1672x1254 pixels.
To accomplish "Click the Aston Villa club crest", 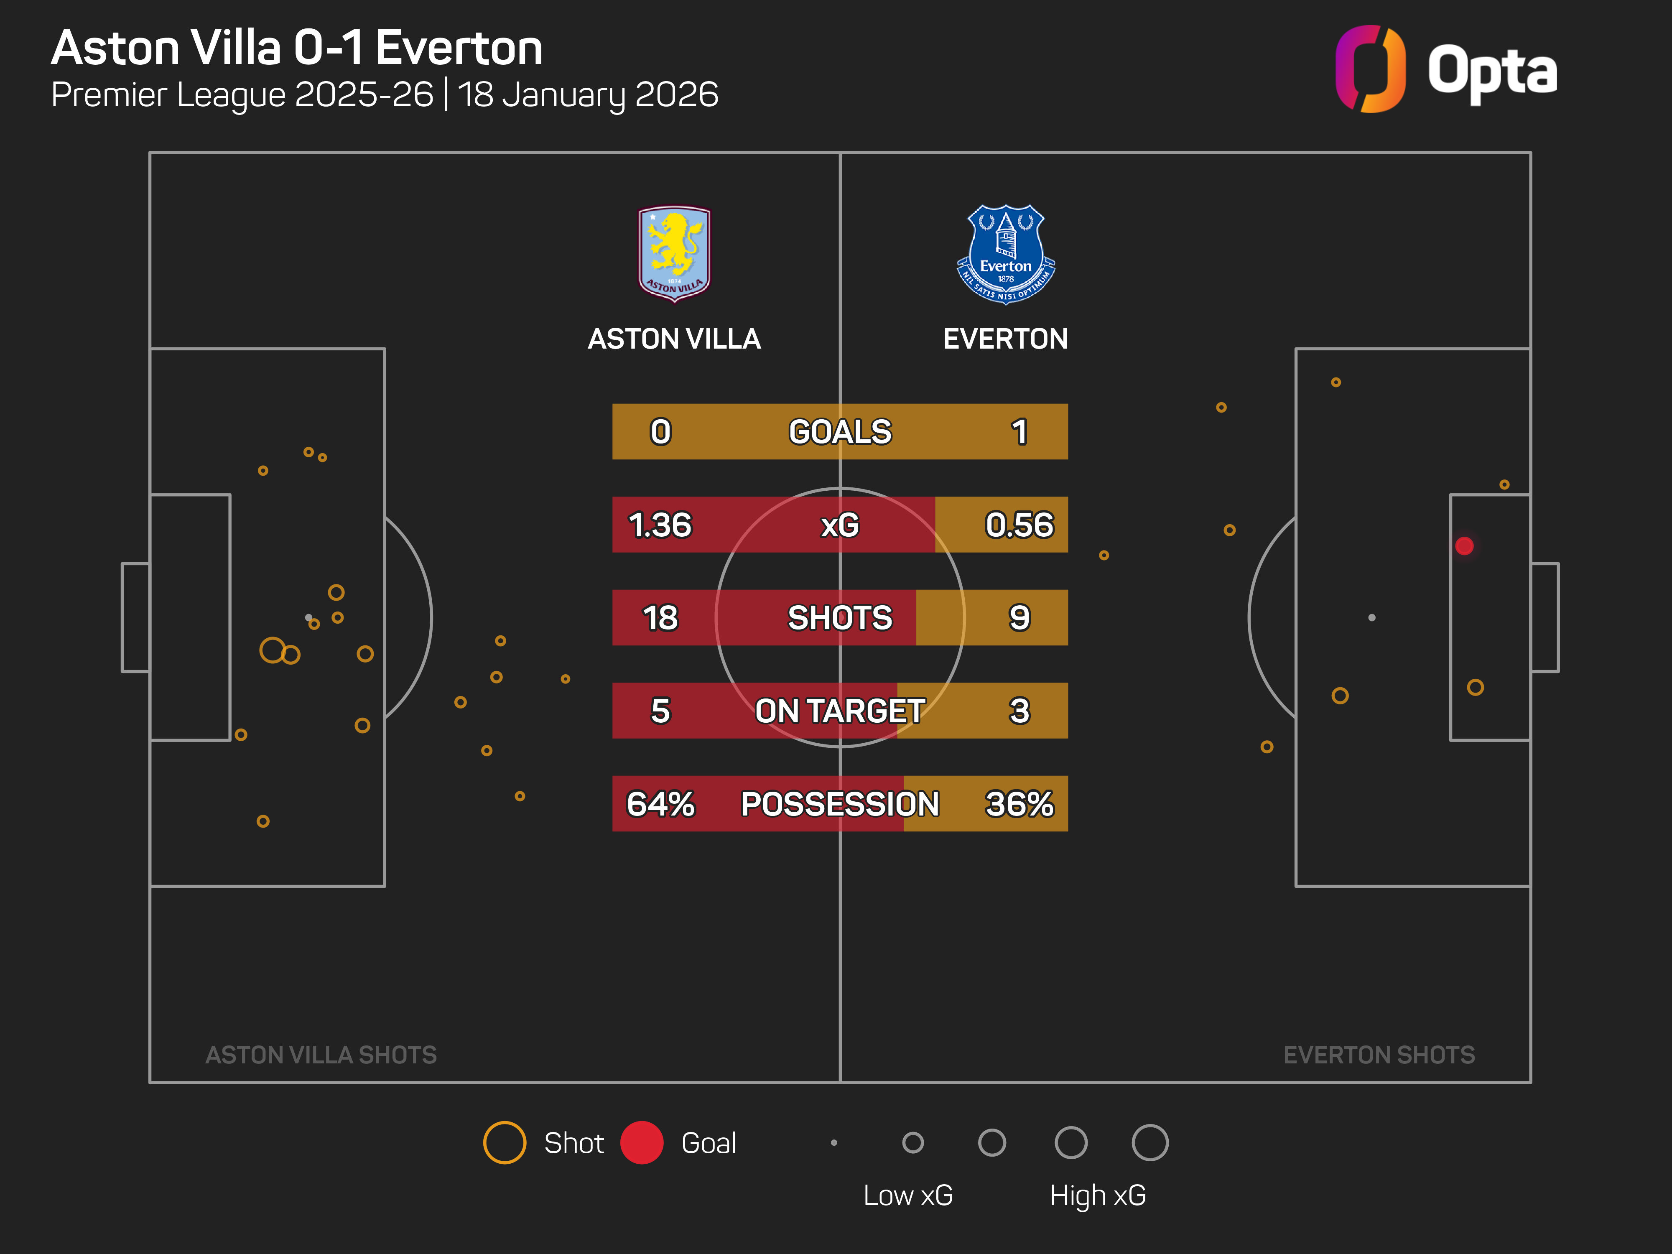I will (x=674, y=252).
